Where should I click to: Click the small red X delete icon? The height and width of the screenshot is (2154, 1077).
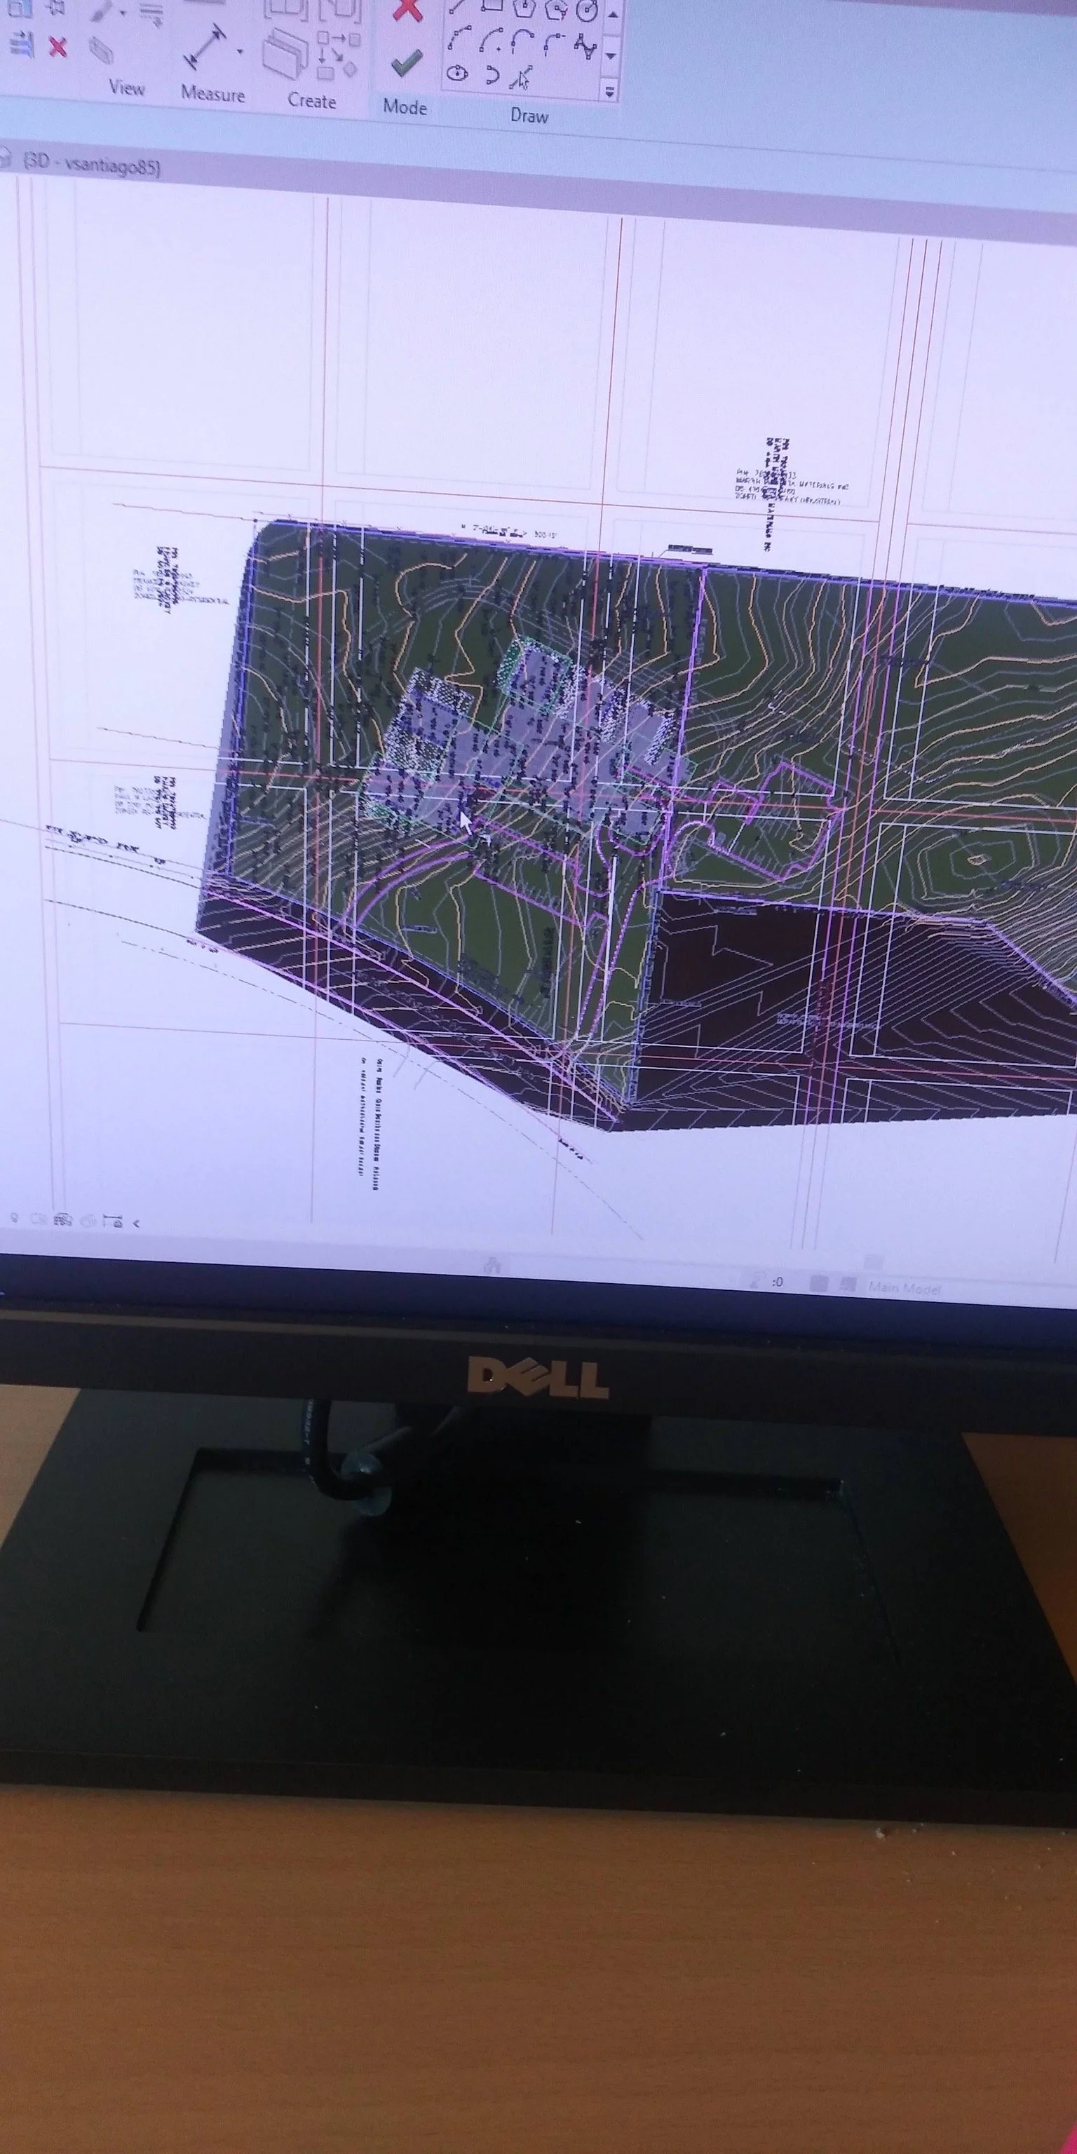point(57,47)
